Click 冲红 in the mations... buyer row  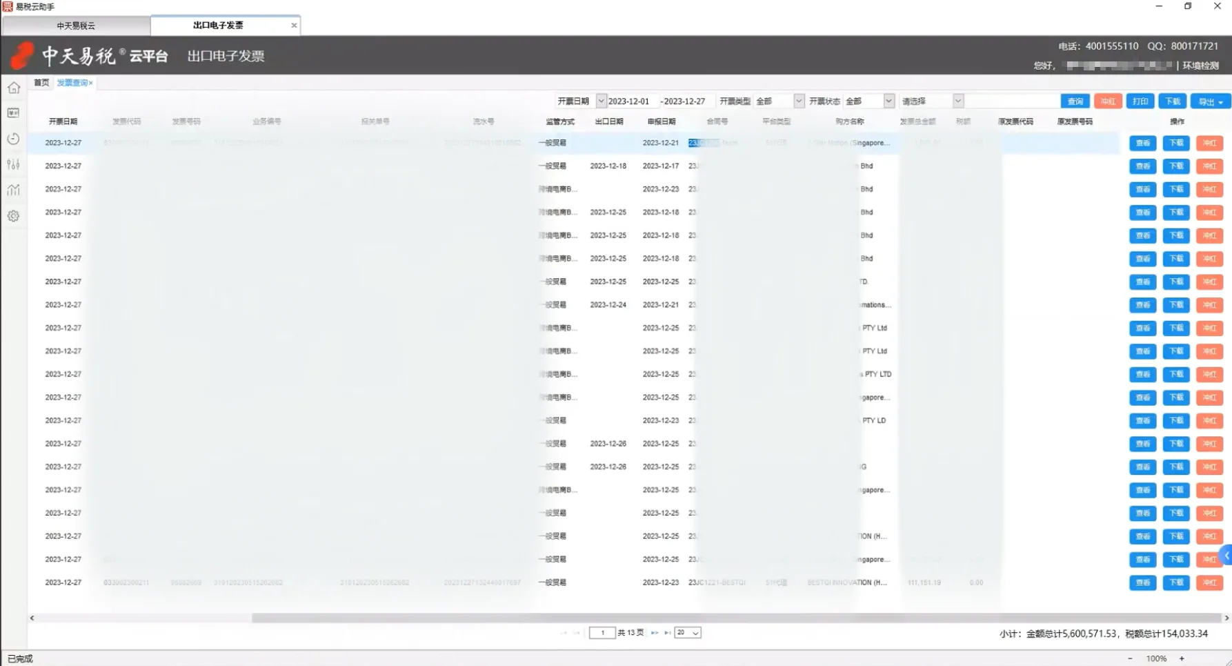point(1209,305)
